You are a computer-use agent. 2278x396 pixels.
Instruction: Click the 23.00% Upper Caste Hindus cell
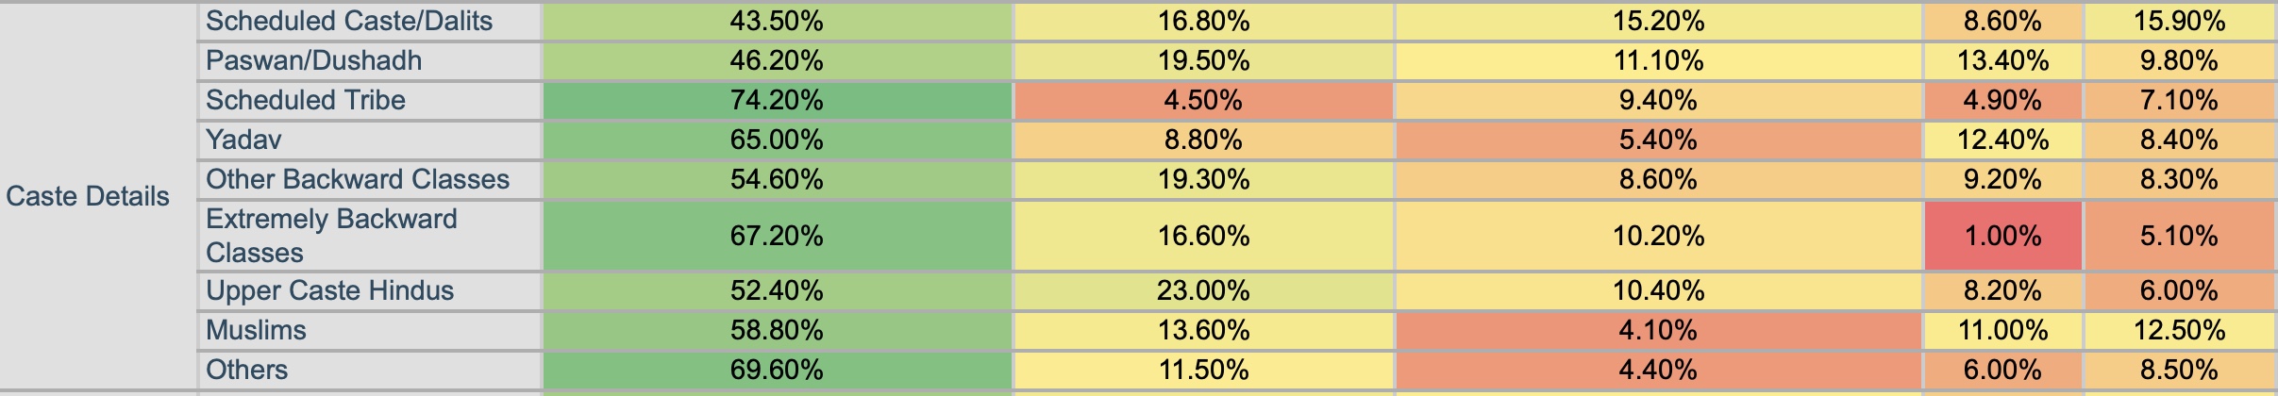click(x=1203, y=290)
